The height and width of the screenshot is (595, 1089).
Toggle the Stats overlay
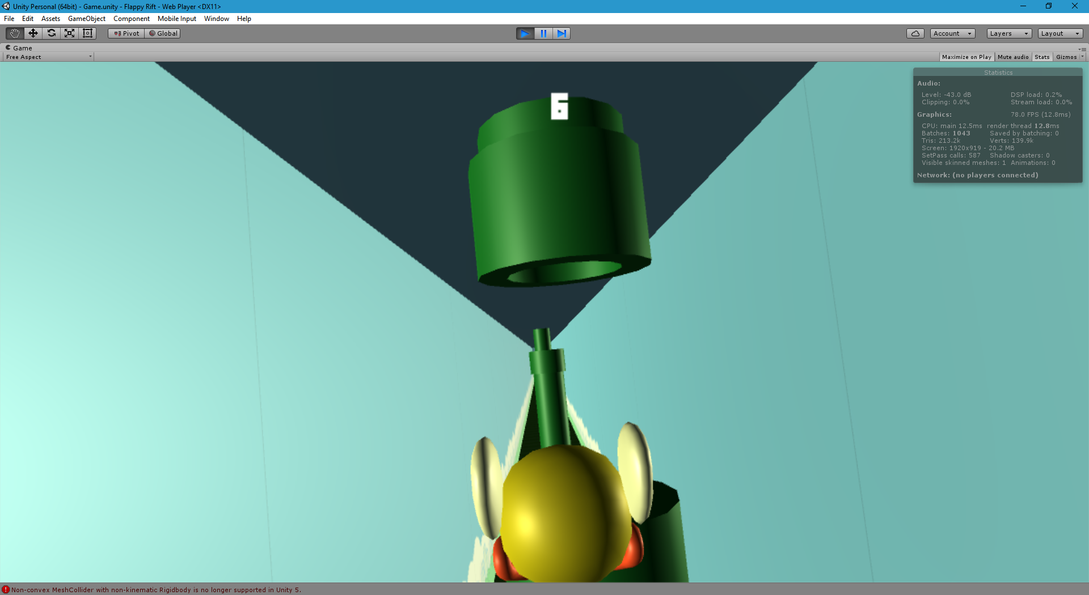(1042, 57)
